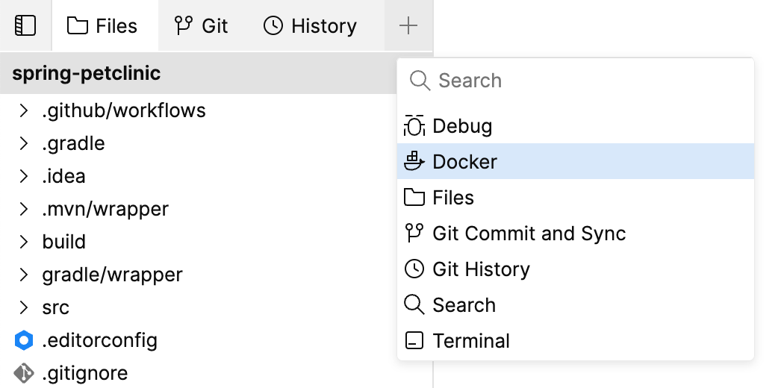Choose Files from the popup menu
784x388 pixels.
453,198
